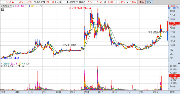Click the 2012 year label on time axis
Screen dimensions: 180x94
pyautogui.click(x=100, y=92)
